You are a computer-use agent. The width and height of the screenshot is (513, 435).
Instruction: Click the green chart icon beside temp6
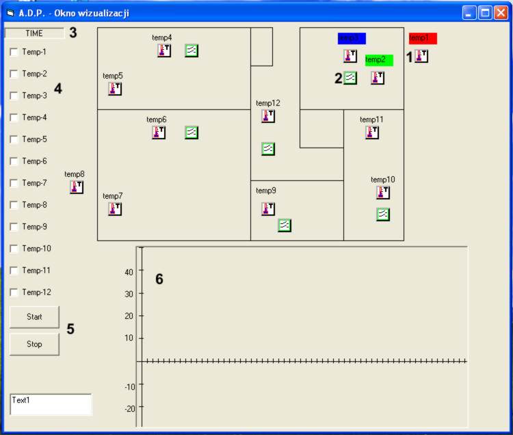[x=192, y=132]
